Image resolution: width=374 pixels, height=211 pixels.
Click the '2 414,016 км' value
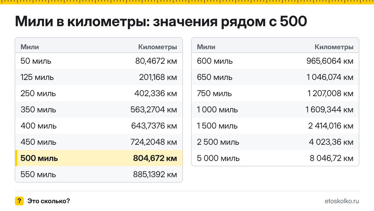(331, 126)
